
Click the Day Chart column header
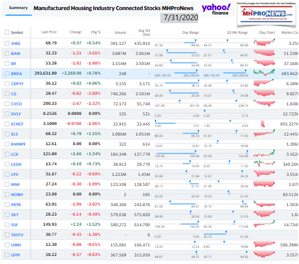pos(267,33)
